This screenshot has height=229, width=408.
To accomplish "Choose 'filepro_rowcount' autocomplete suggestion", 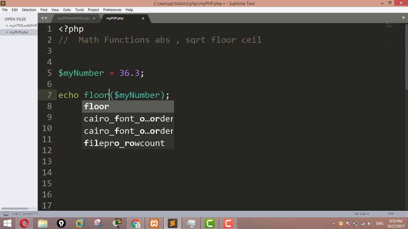I will tap(128, 143).
